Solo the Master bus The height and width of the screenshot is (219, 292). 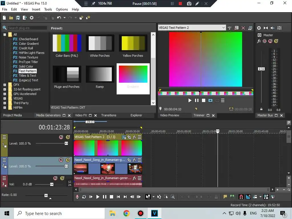276,41
